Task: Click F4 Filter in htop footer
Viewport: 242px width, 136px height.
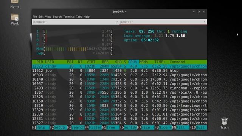Action: point(93,128)
